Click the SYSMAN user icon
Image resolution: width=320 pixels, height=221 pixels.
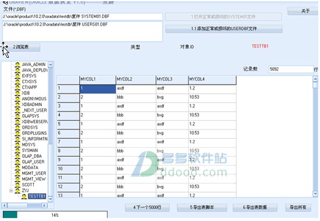[17, 150]
